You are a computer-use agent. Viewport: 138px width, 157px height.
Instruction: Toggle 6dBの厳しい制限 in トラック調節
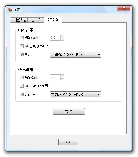point(22,86)
